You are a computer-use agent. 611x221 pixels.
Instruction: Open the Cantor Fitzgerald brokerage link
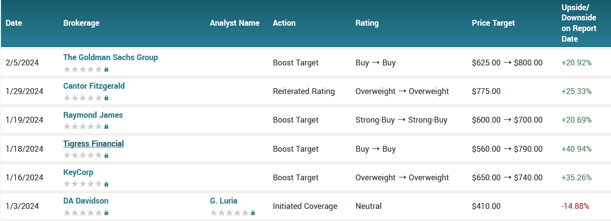tap(94, 86)
